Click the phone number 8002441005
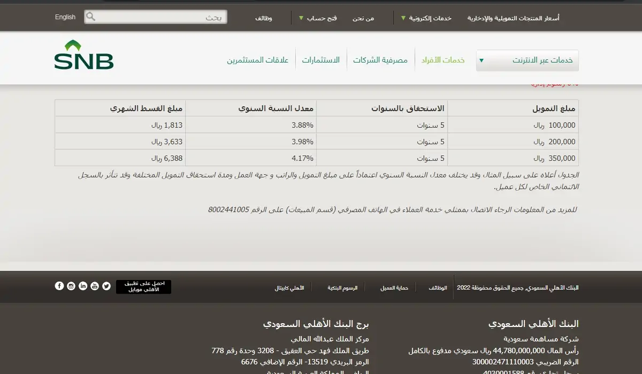The width and height of the screenshot is (642, 374). [x=229, y=209]
